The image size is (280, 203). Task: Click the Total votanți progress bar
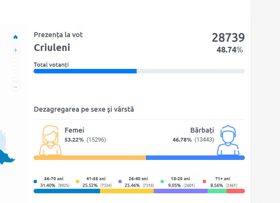tap(139, 71)
